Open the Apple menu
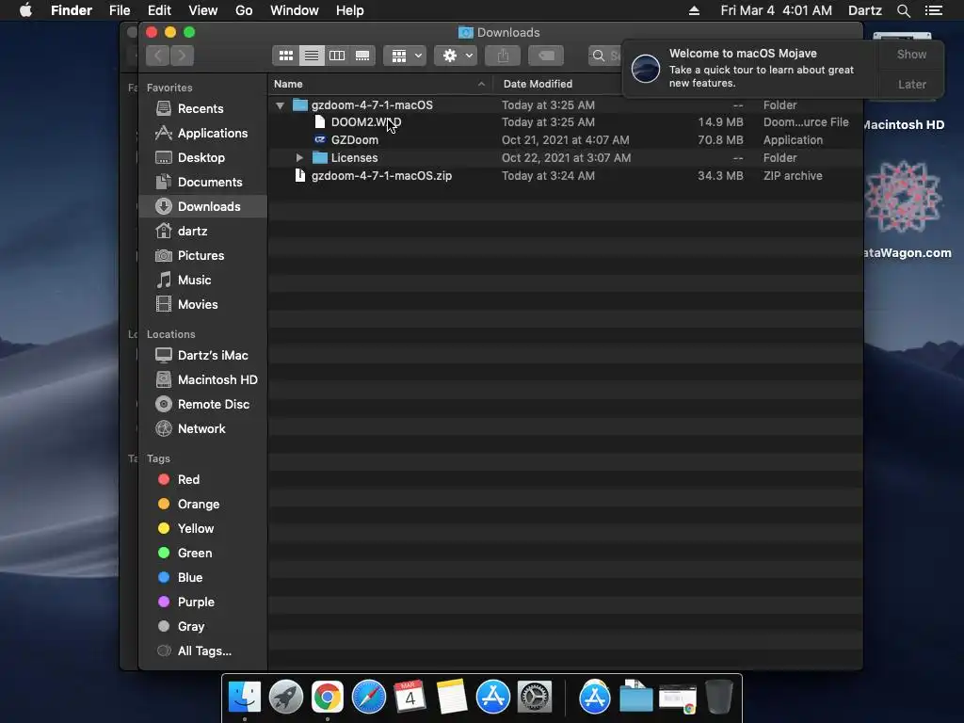This screenshot has width=964, height=723. 25,10
